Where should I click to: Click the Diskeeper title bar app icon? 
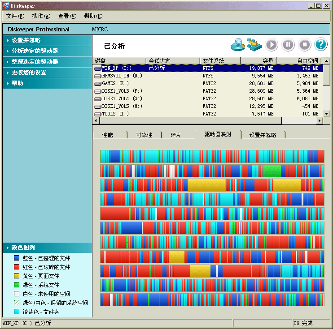(6, 6)
